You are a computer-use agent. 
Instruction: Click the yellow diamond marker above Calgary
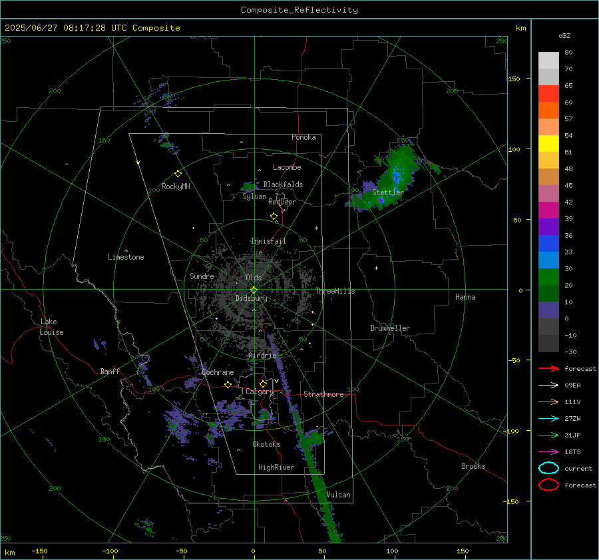tap(263, 384)
